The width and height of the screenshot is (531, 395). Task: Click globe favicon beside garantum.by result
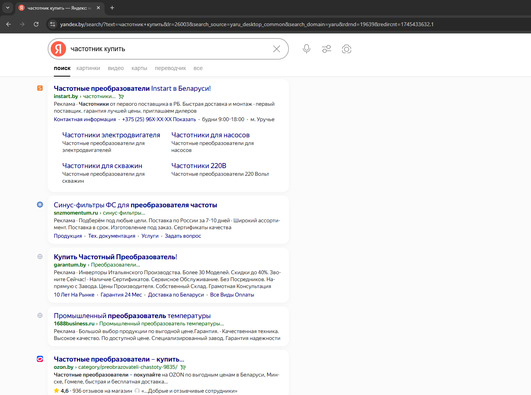(40, 257)
